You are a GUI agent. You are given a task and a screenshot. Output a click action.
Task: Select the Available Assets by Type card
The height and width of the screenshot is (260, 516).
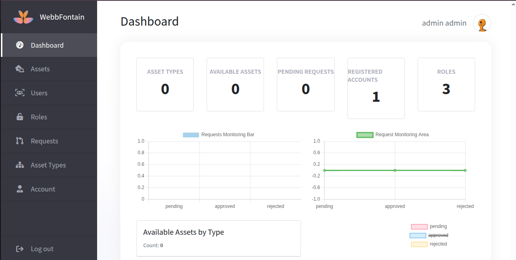(x=218, y=238)
